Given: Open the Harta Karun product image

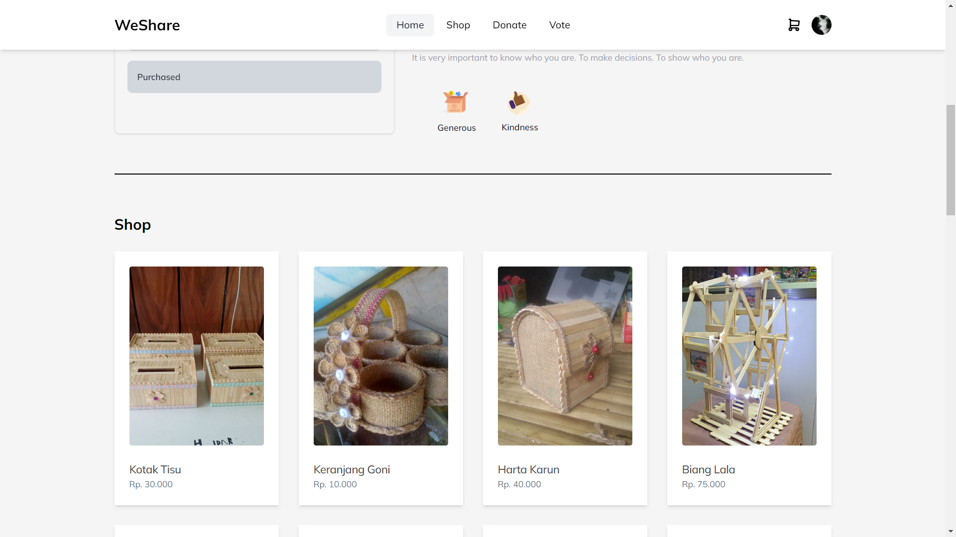Looking at the screenshot, I should coord(565,356).
